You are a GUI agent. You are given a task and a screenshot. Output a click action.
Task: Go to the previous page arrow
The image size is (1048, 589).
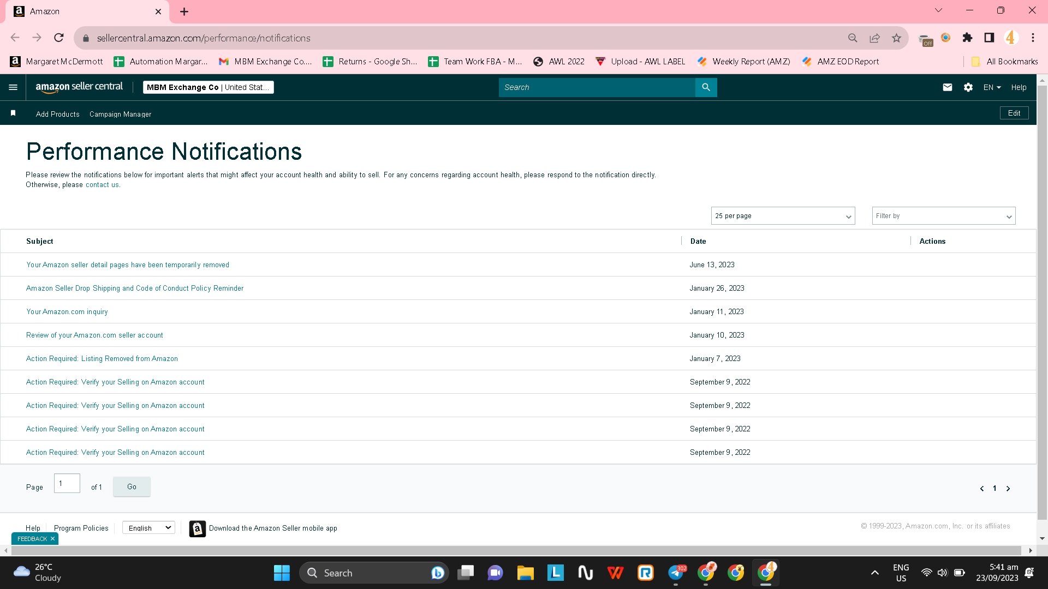click(982, 489)
